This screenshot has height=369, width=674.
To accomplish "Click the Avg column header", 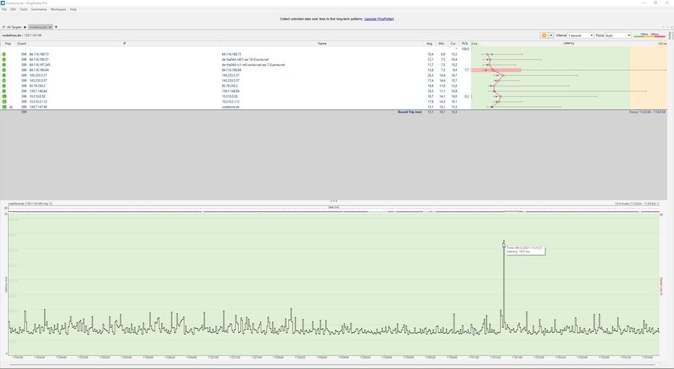I will (x=430, y=43).
